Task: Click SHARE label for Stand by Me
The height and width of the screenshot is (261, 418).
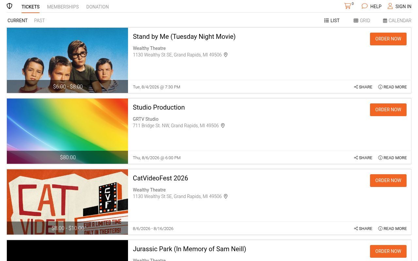Action: tap(365, 87)
